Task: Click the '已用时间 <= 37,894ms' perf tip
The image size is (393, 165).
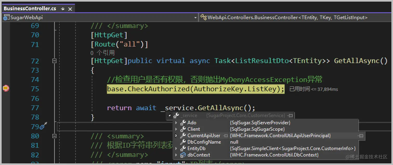Action: pos(314,89)
